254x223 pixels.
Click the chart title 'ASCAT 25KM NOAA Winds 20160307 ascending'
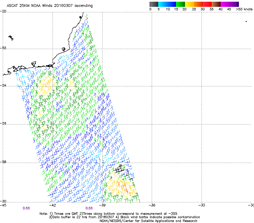49,6
